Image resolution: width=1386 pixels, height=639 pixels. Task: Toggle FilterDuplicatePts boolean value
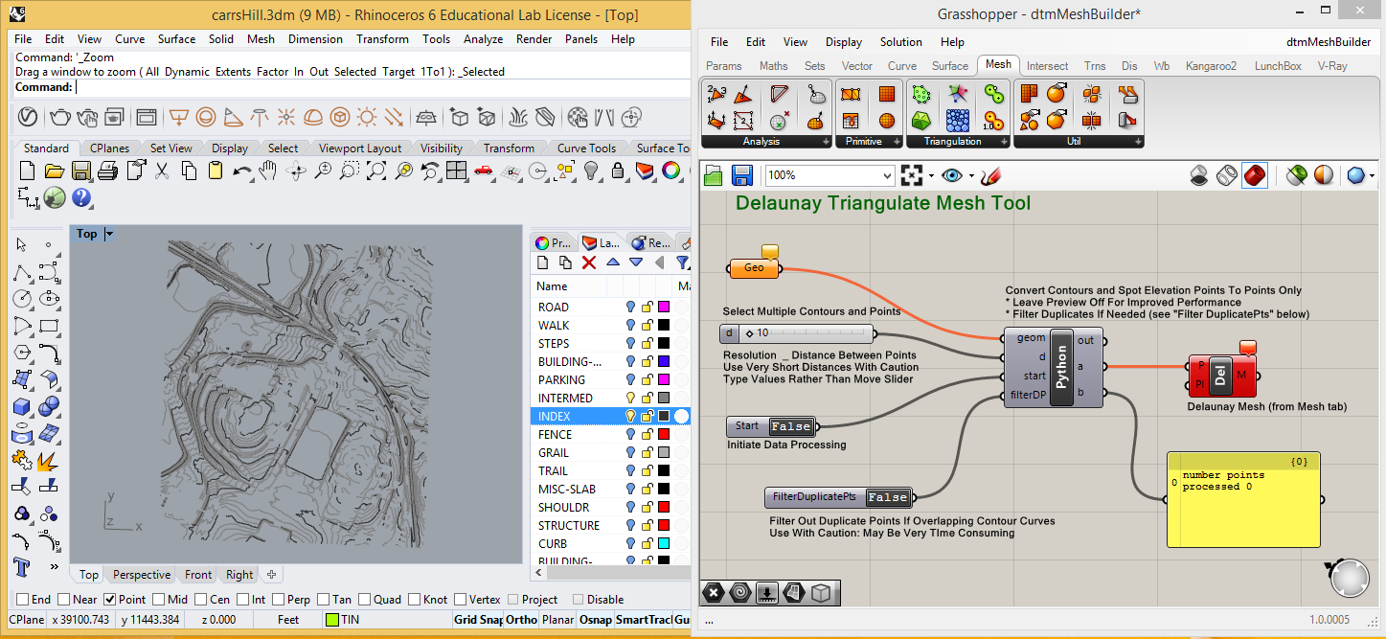[887, 497]
